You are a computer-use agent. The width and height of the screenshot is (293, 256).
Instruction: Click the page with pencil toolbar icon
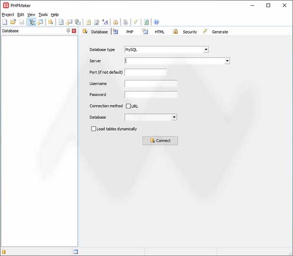tap(96, 22)
